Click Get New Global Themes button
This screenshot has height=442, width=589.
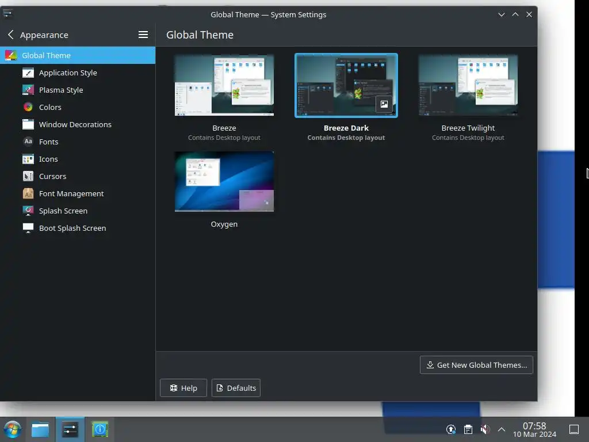(476, 365)
